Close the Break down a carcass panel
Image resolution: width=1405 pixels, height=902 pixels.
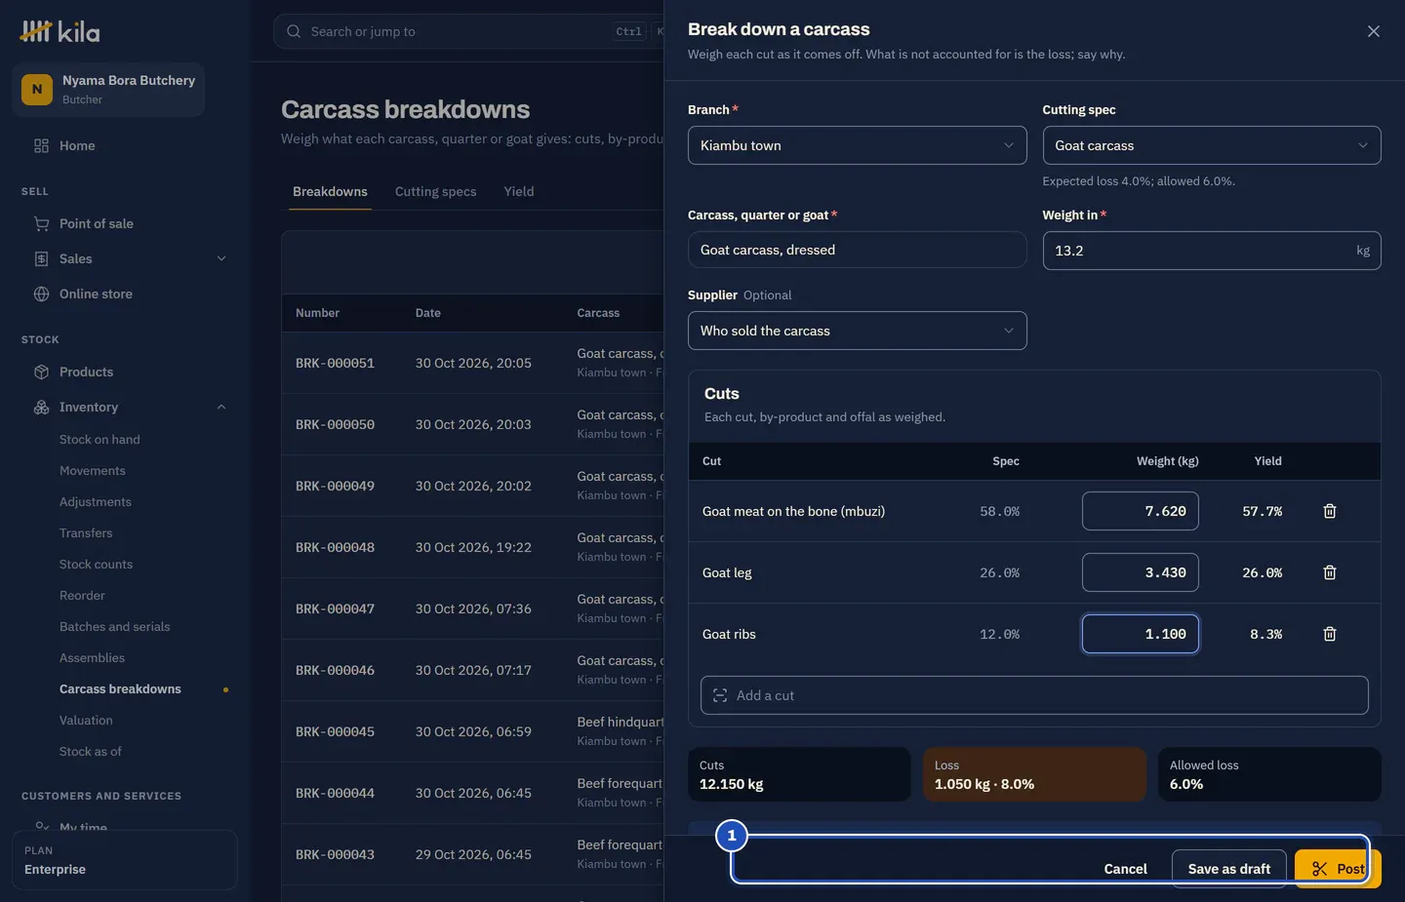click(x=1373, y=31)
